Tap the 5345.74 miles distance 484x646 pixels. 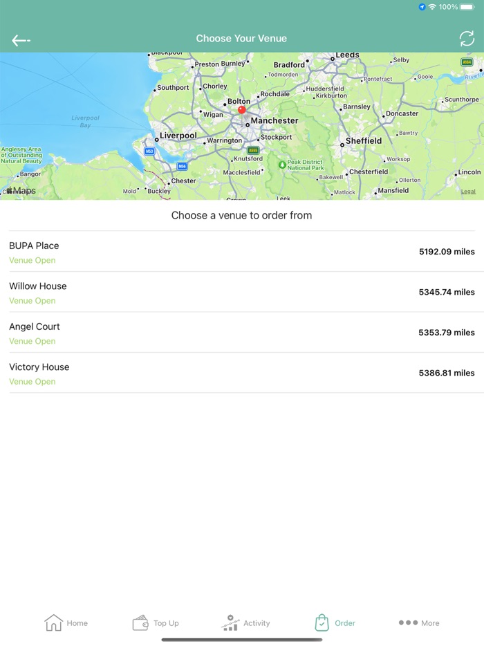click(x=447, y=292)
